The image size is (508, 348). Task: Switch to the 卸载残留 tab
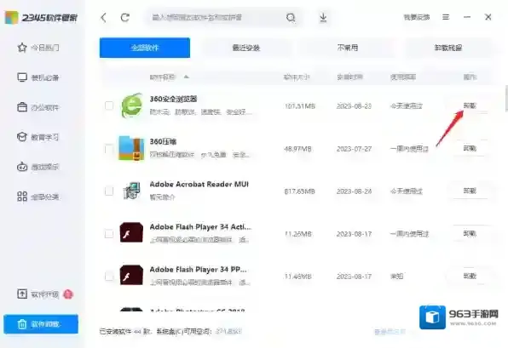pos(448,48)
